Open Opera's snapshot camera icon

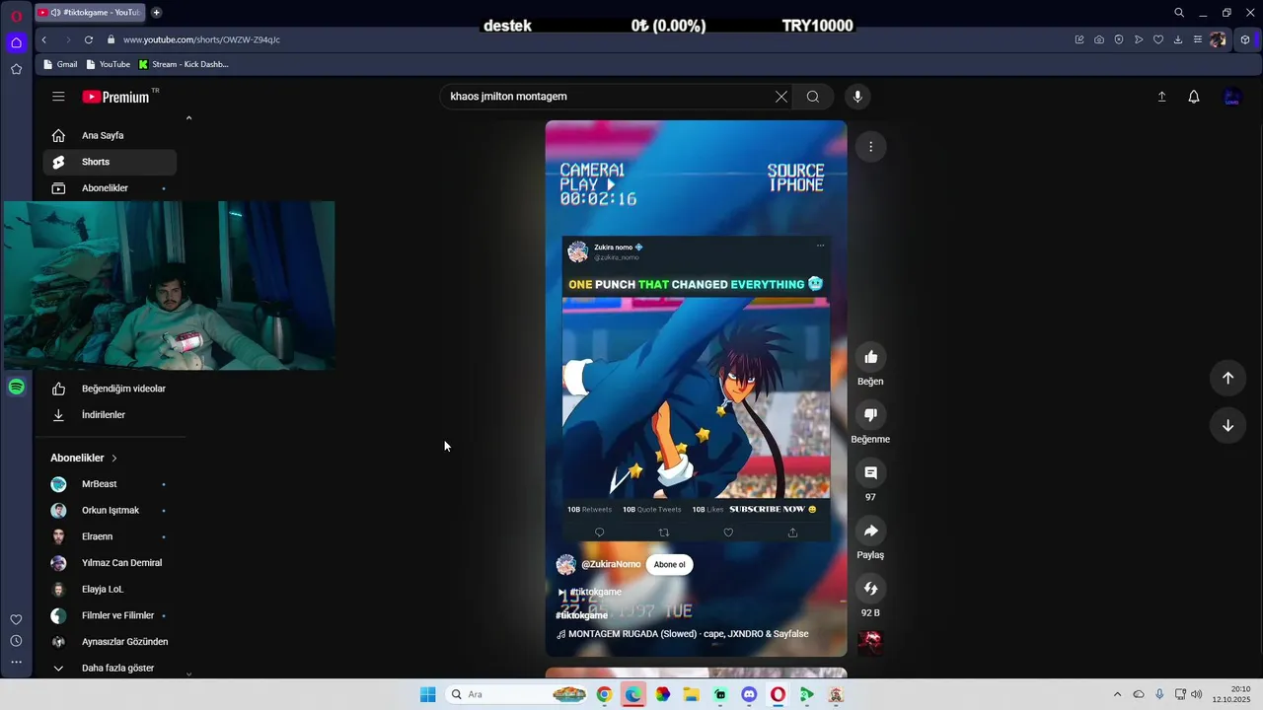pyautogui.click(x=1099, y=39)
